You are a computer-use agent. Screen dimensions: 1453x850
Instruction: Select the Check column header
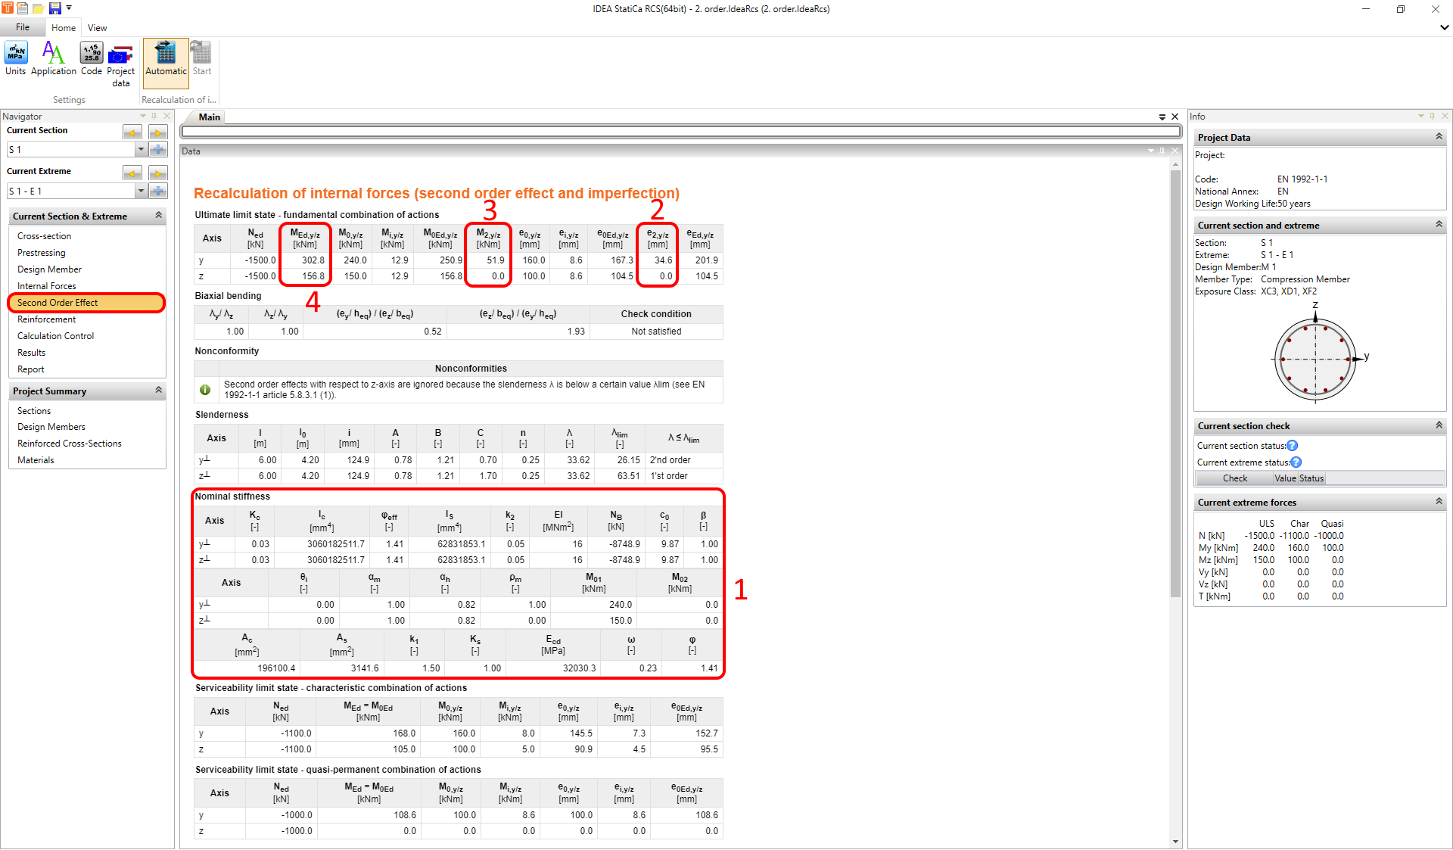coord(1234,478)
